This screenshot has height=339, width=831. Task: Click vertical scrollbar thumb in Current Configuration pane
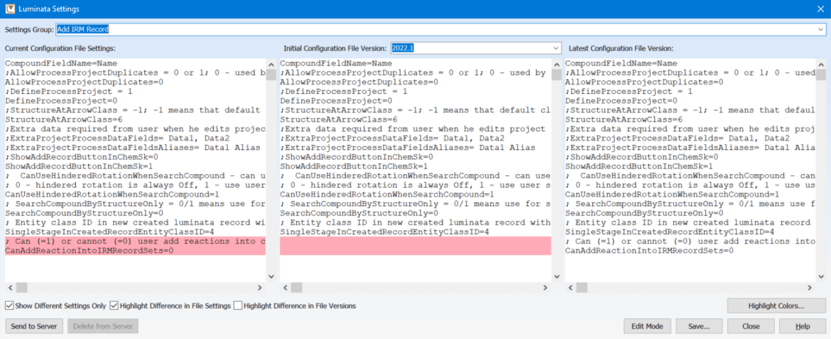click(x=271, y=75)
